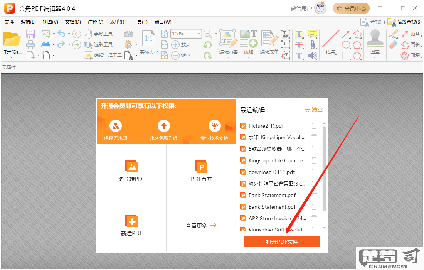Open the Undo history dropdown arrow
Image resolution: width=424 pixels, height=270 pixels.
click(69, 34)
